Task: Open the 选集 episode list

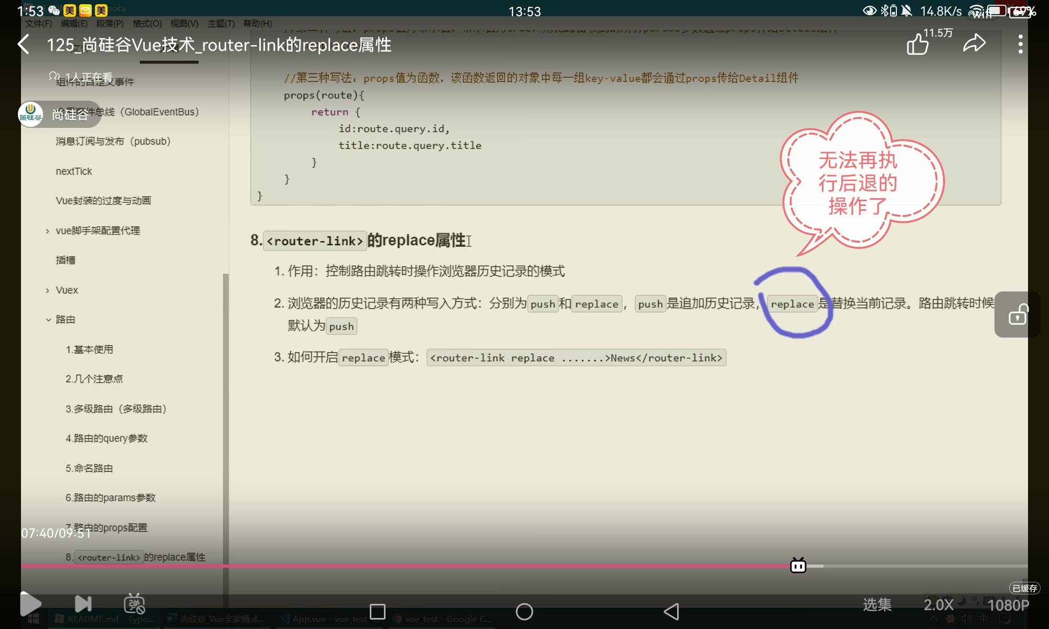Action: click(877, 605)
